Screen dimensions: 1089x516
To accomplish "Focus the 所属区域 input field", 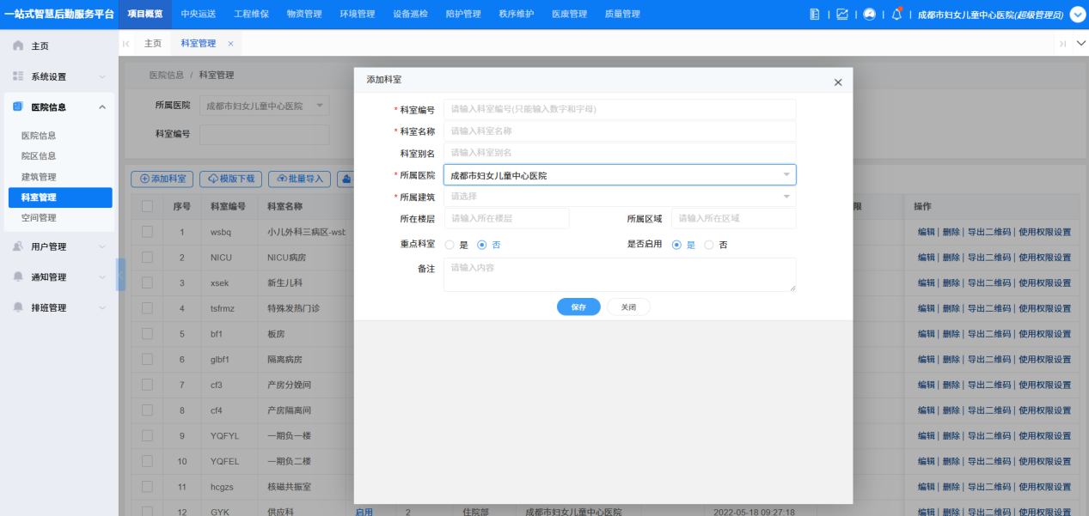I will point(734,219).
